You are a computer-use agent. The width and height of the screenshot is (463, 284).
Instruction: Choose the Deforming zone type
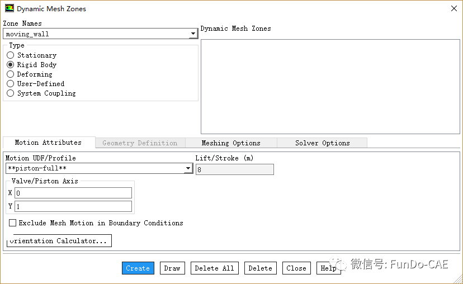point(10,74)
